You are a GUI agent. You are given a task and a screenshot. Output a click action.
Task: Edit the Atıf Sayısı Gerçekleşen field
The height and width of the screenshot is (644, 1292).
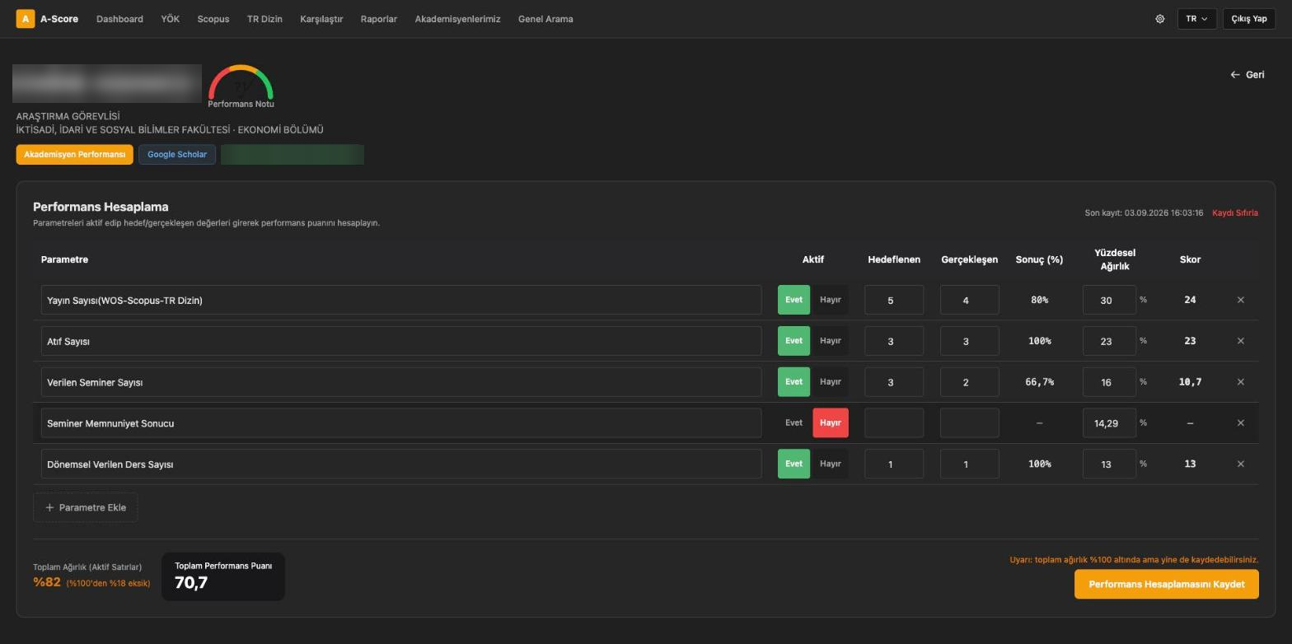970,341
